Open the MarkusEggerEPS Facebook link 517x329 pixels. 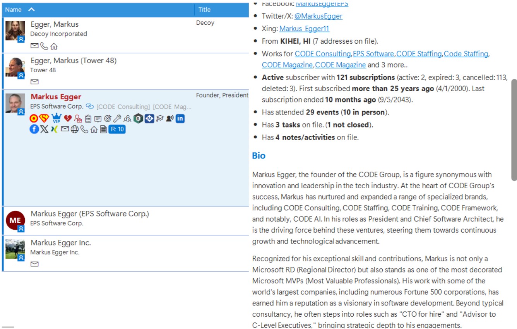(322, 4)
